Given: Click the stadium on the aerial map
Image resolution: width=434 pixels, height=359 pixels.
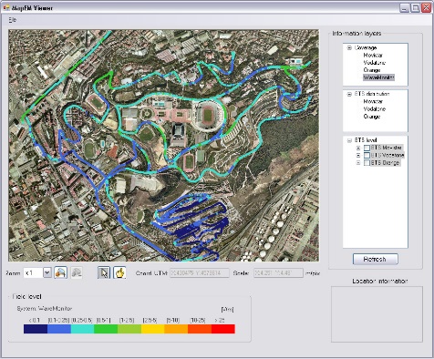Looking at the screenshot, I should coord(208,115).
